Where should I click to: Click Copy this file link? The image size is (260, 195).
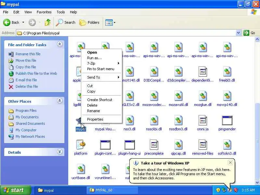click(x=26, y=67)
